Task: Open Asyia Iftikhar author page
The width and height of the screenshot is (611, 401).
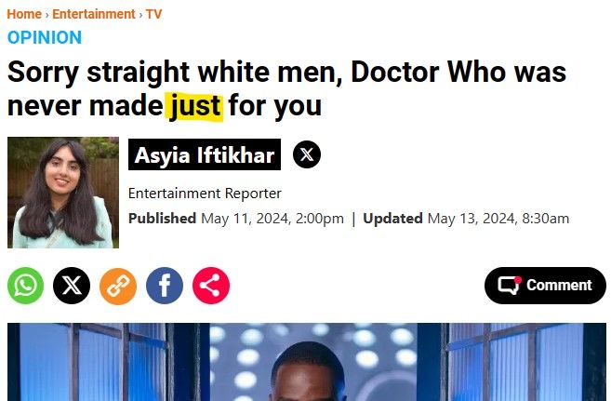Action: (x=205, y=154)
